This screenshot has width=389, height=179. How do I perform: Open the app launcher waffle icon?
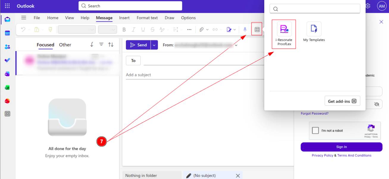coord(7,6)
